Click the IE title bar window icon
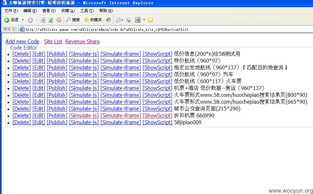This screenshot has width=313, height=194. [x=4, y=3]
